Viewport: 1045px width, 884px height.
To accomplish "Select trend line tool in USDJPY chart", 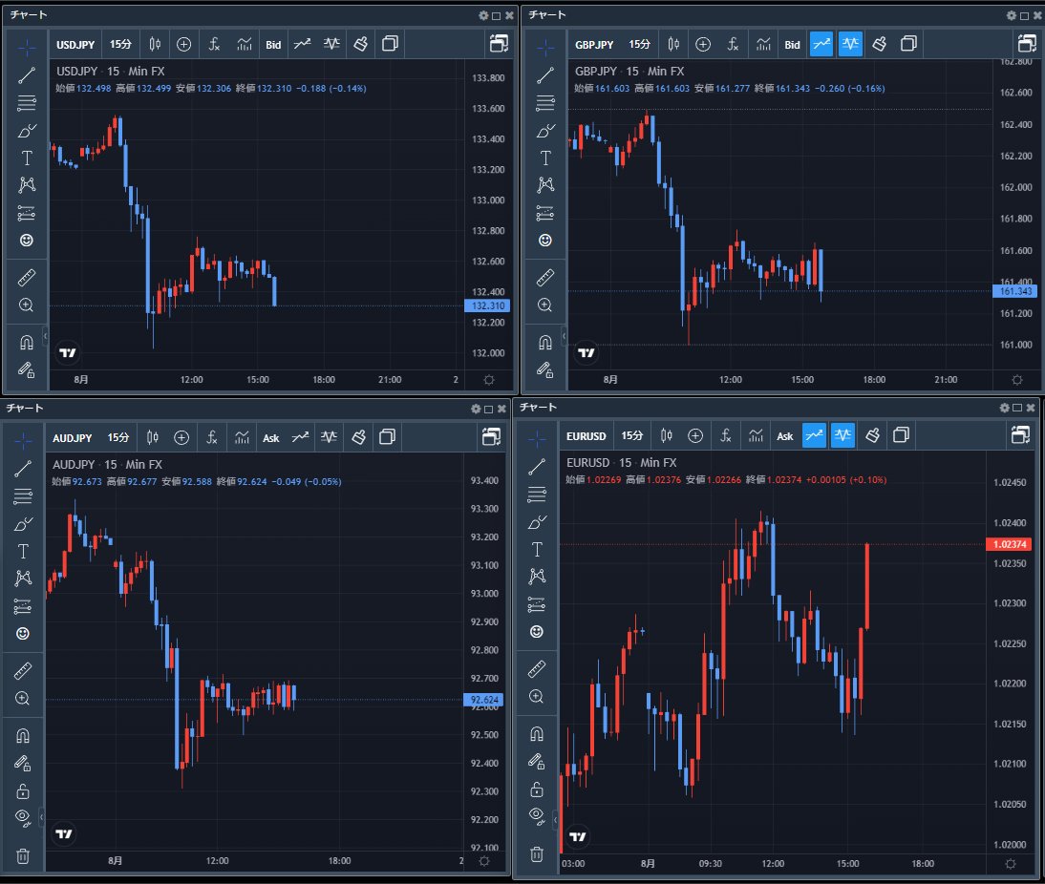I will pos(27,75).
